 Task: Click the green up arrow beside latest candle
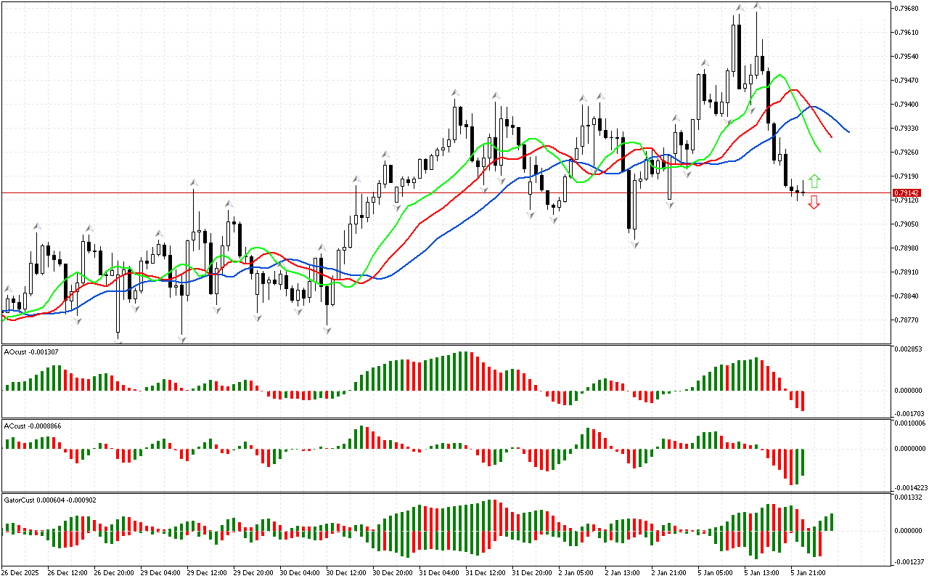click(x=814, y=181)
